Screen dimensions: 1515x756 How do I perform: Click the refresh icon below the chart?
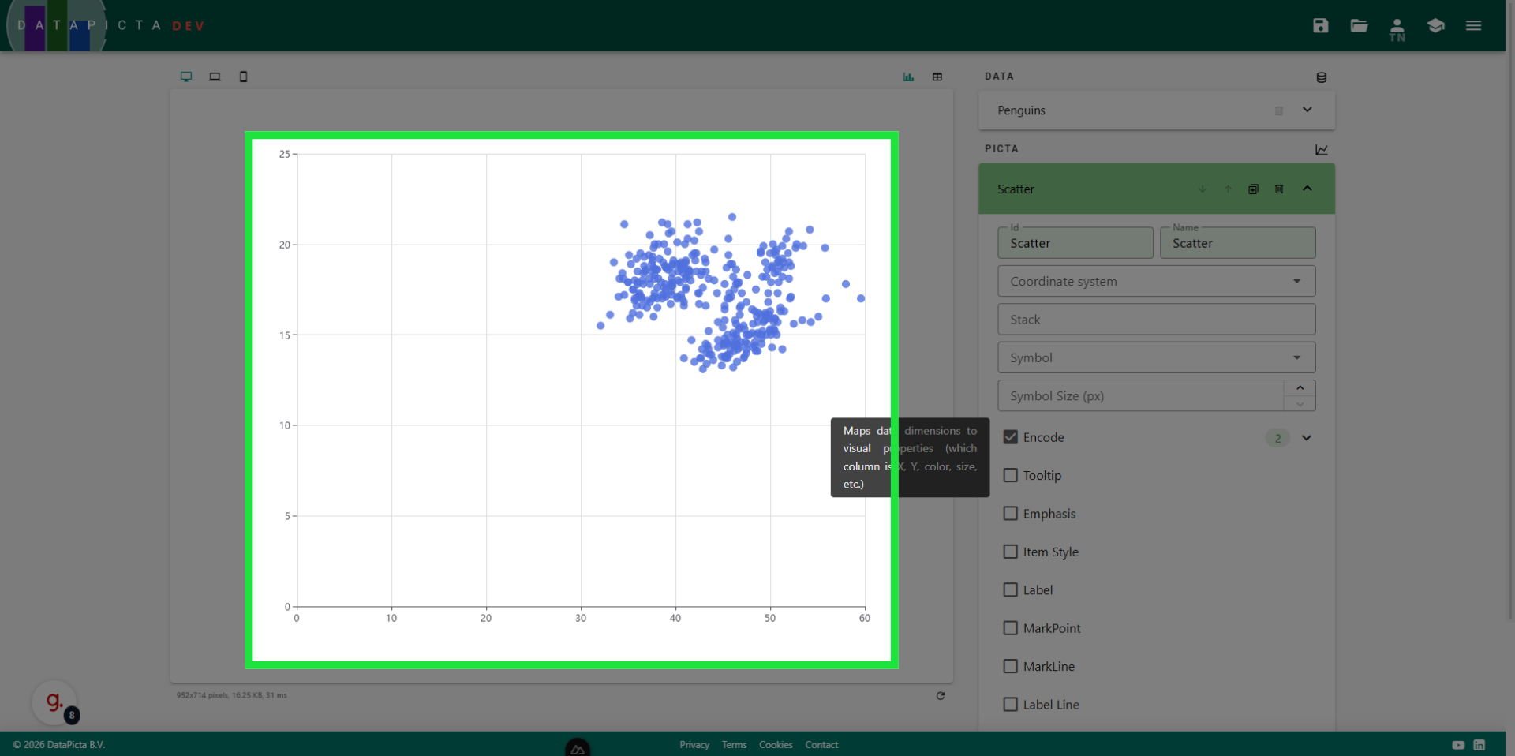[940, 696]
